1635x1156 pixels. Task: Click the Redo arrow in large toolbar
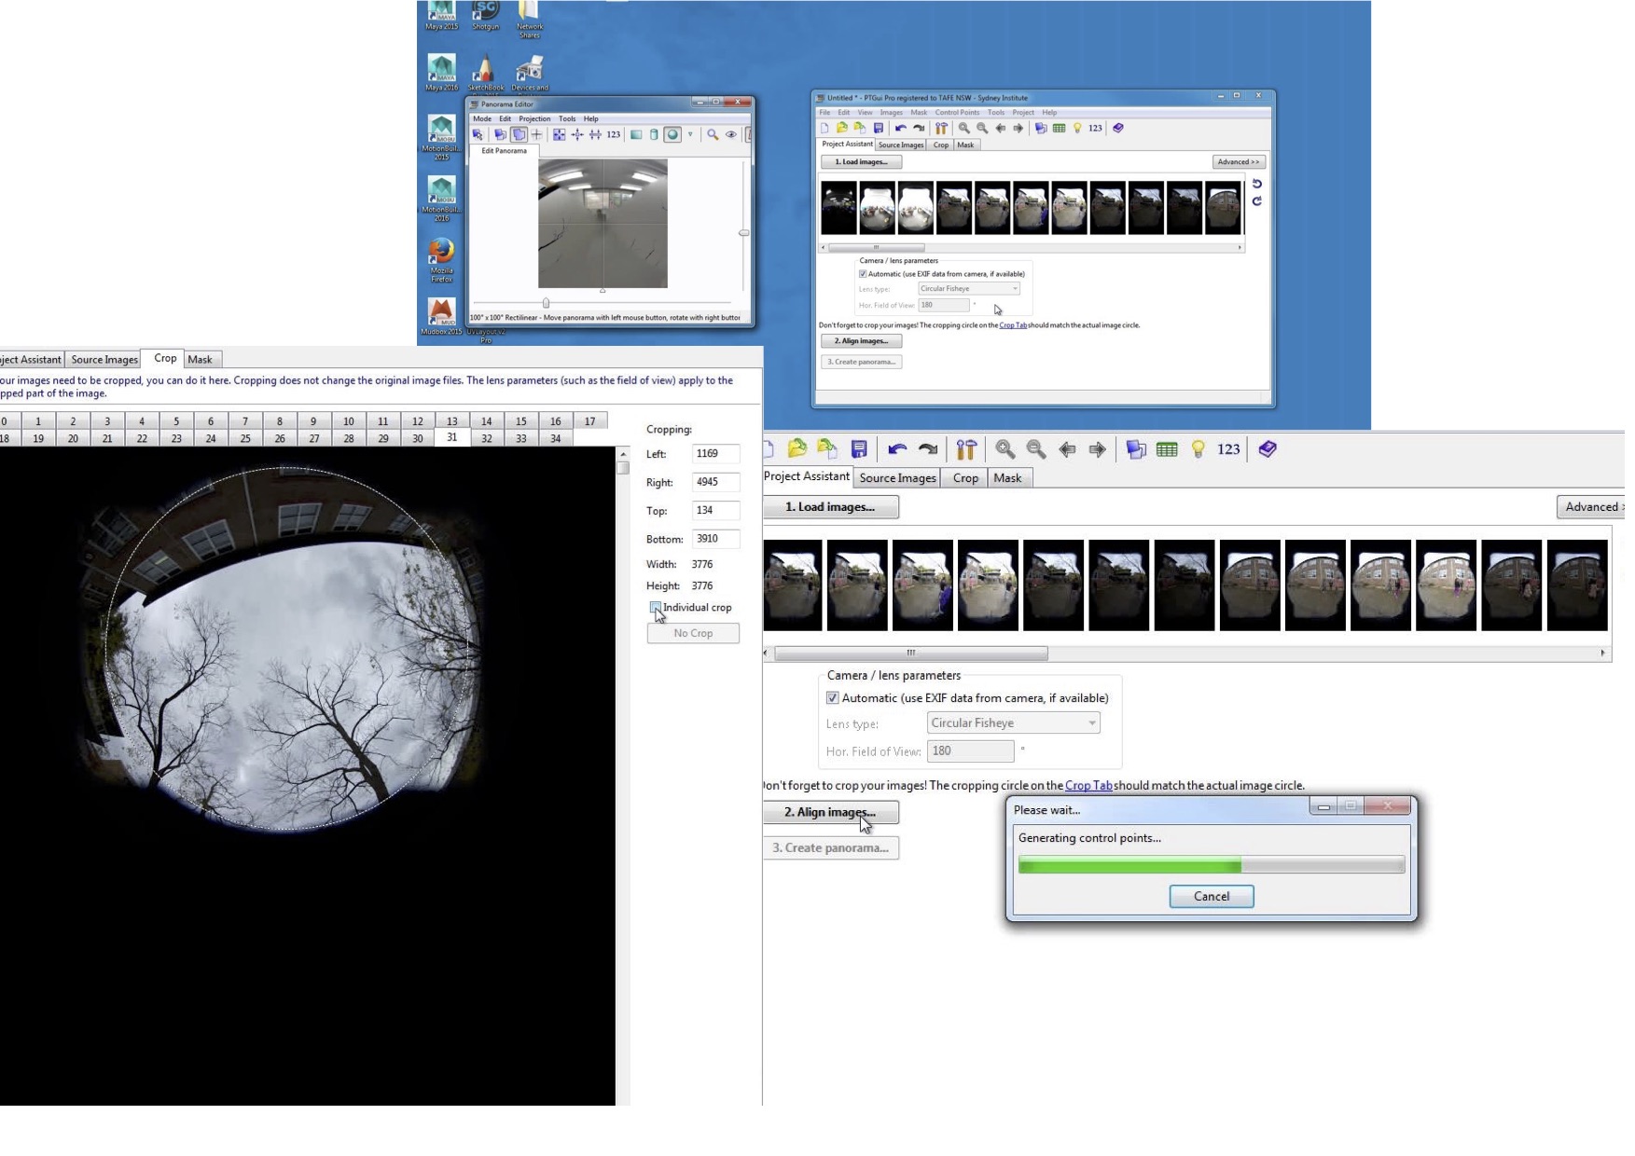click(x=928, y=449)
